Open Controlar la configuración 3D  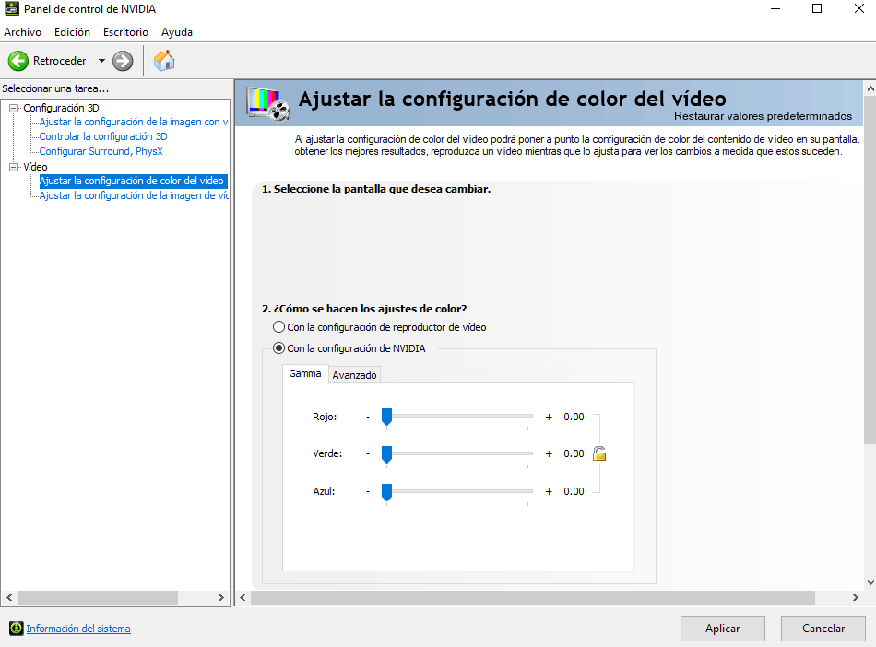[103, 136]
